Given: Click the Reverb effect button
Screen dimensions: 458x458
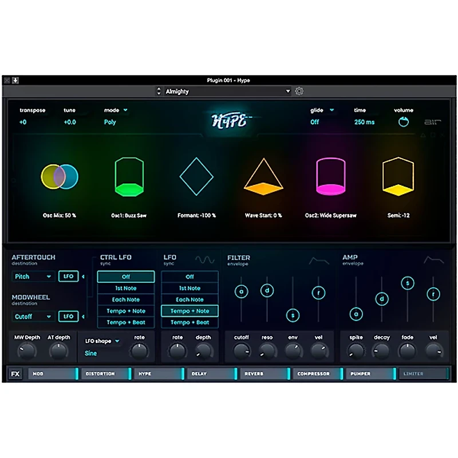Looking at the screenshot, I should point(264,374).
